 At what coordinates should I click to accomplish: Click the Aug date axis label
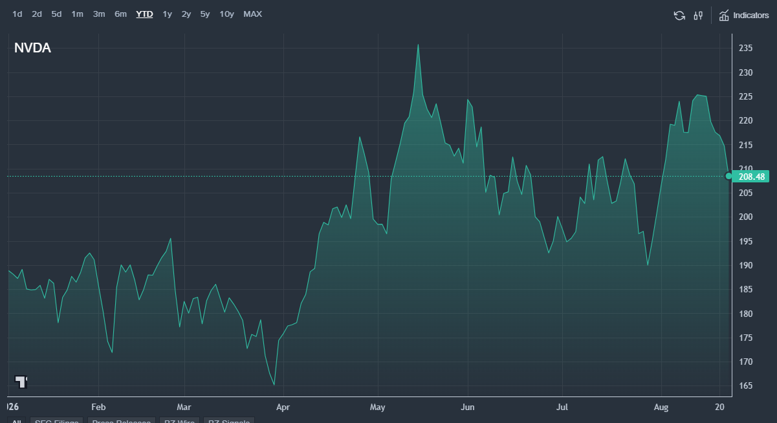662,407
